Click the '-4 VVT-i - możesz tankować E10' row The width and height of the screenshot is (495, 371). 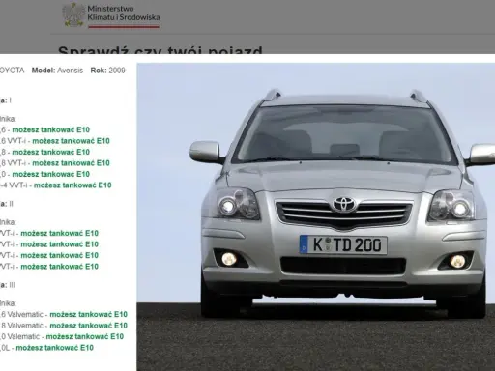pos(56,185)
